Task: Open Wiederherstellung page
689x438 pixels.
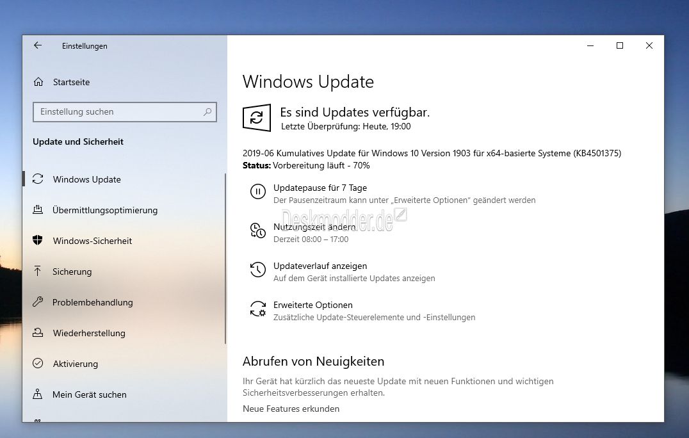Action: coord(89,333)
